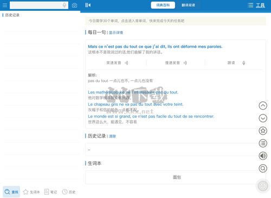
Task: Switch to 翻译阅读 tab
Action: (x=188, y=5)
